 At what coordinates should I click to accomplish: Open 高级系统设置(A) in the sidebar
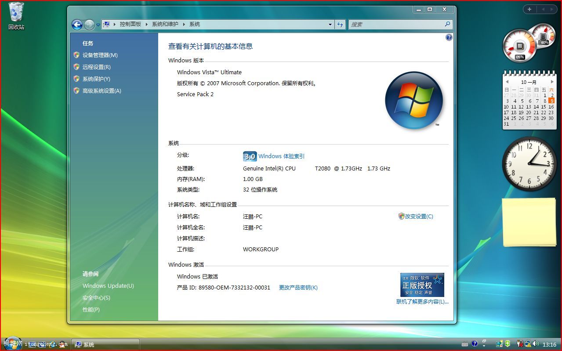click(x=102, y=91)
